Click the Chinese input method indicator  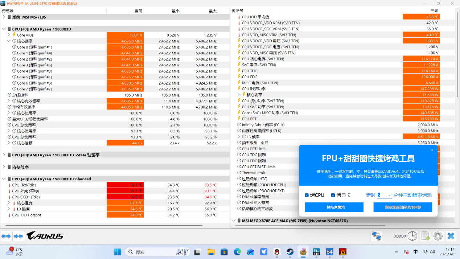click(415, 252)
